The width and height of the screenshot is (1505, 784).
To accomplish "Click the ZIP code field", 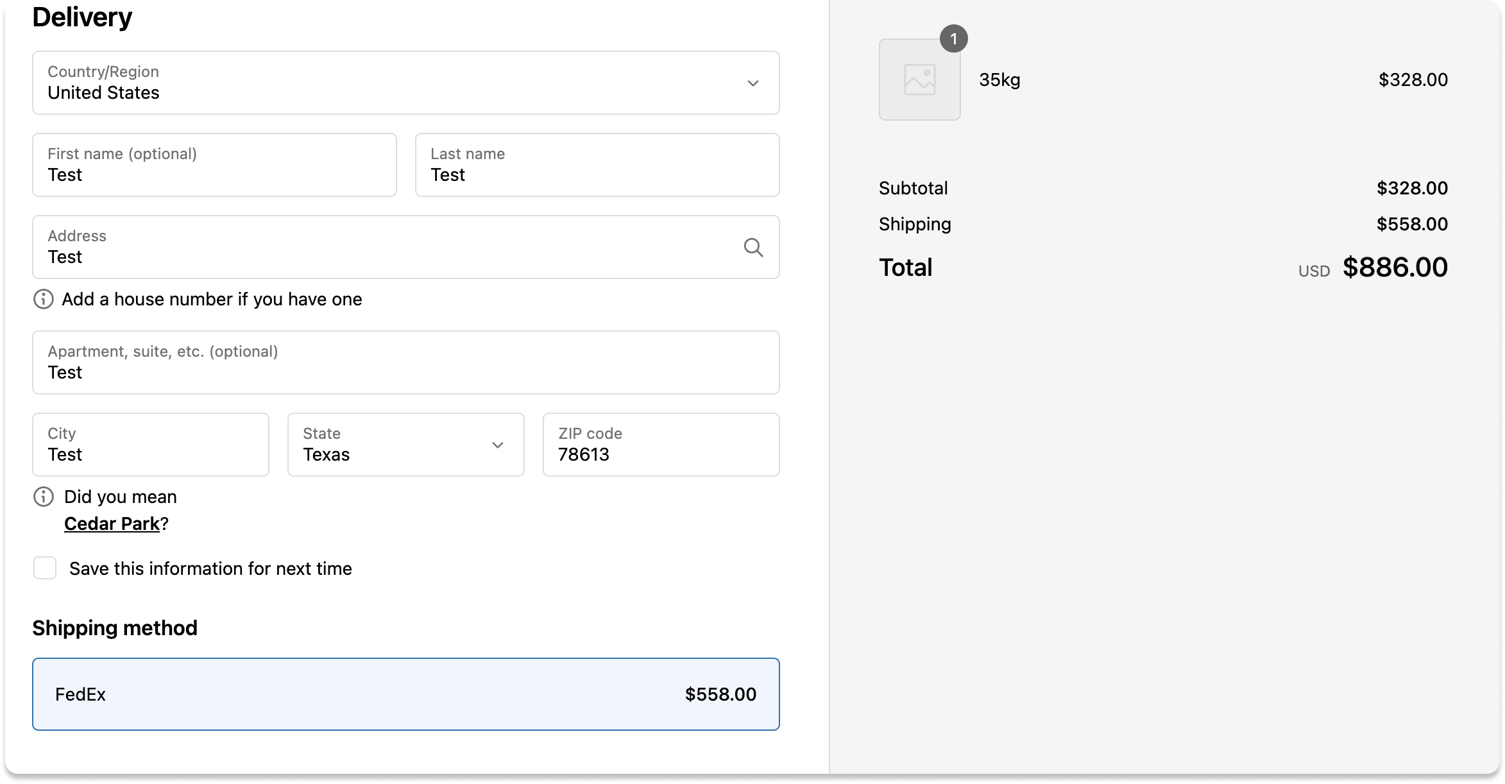I will 661,445.
